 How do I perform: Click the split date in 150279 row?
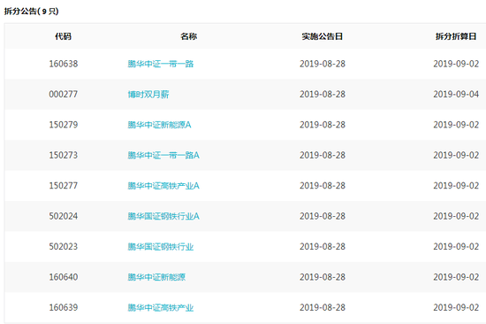click(x=456, y=125)
